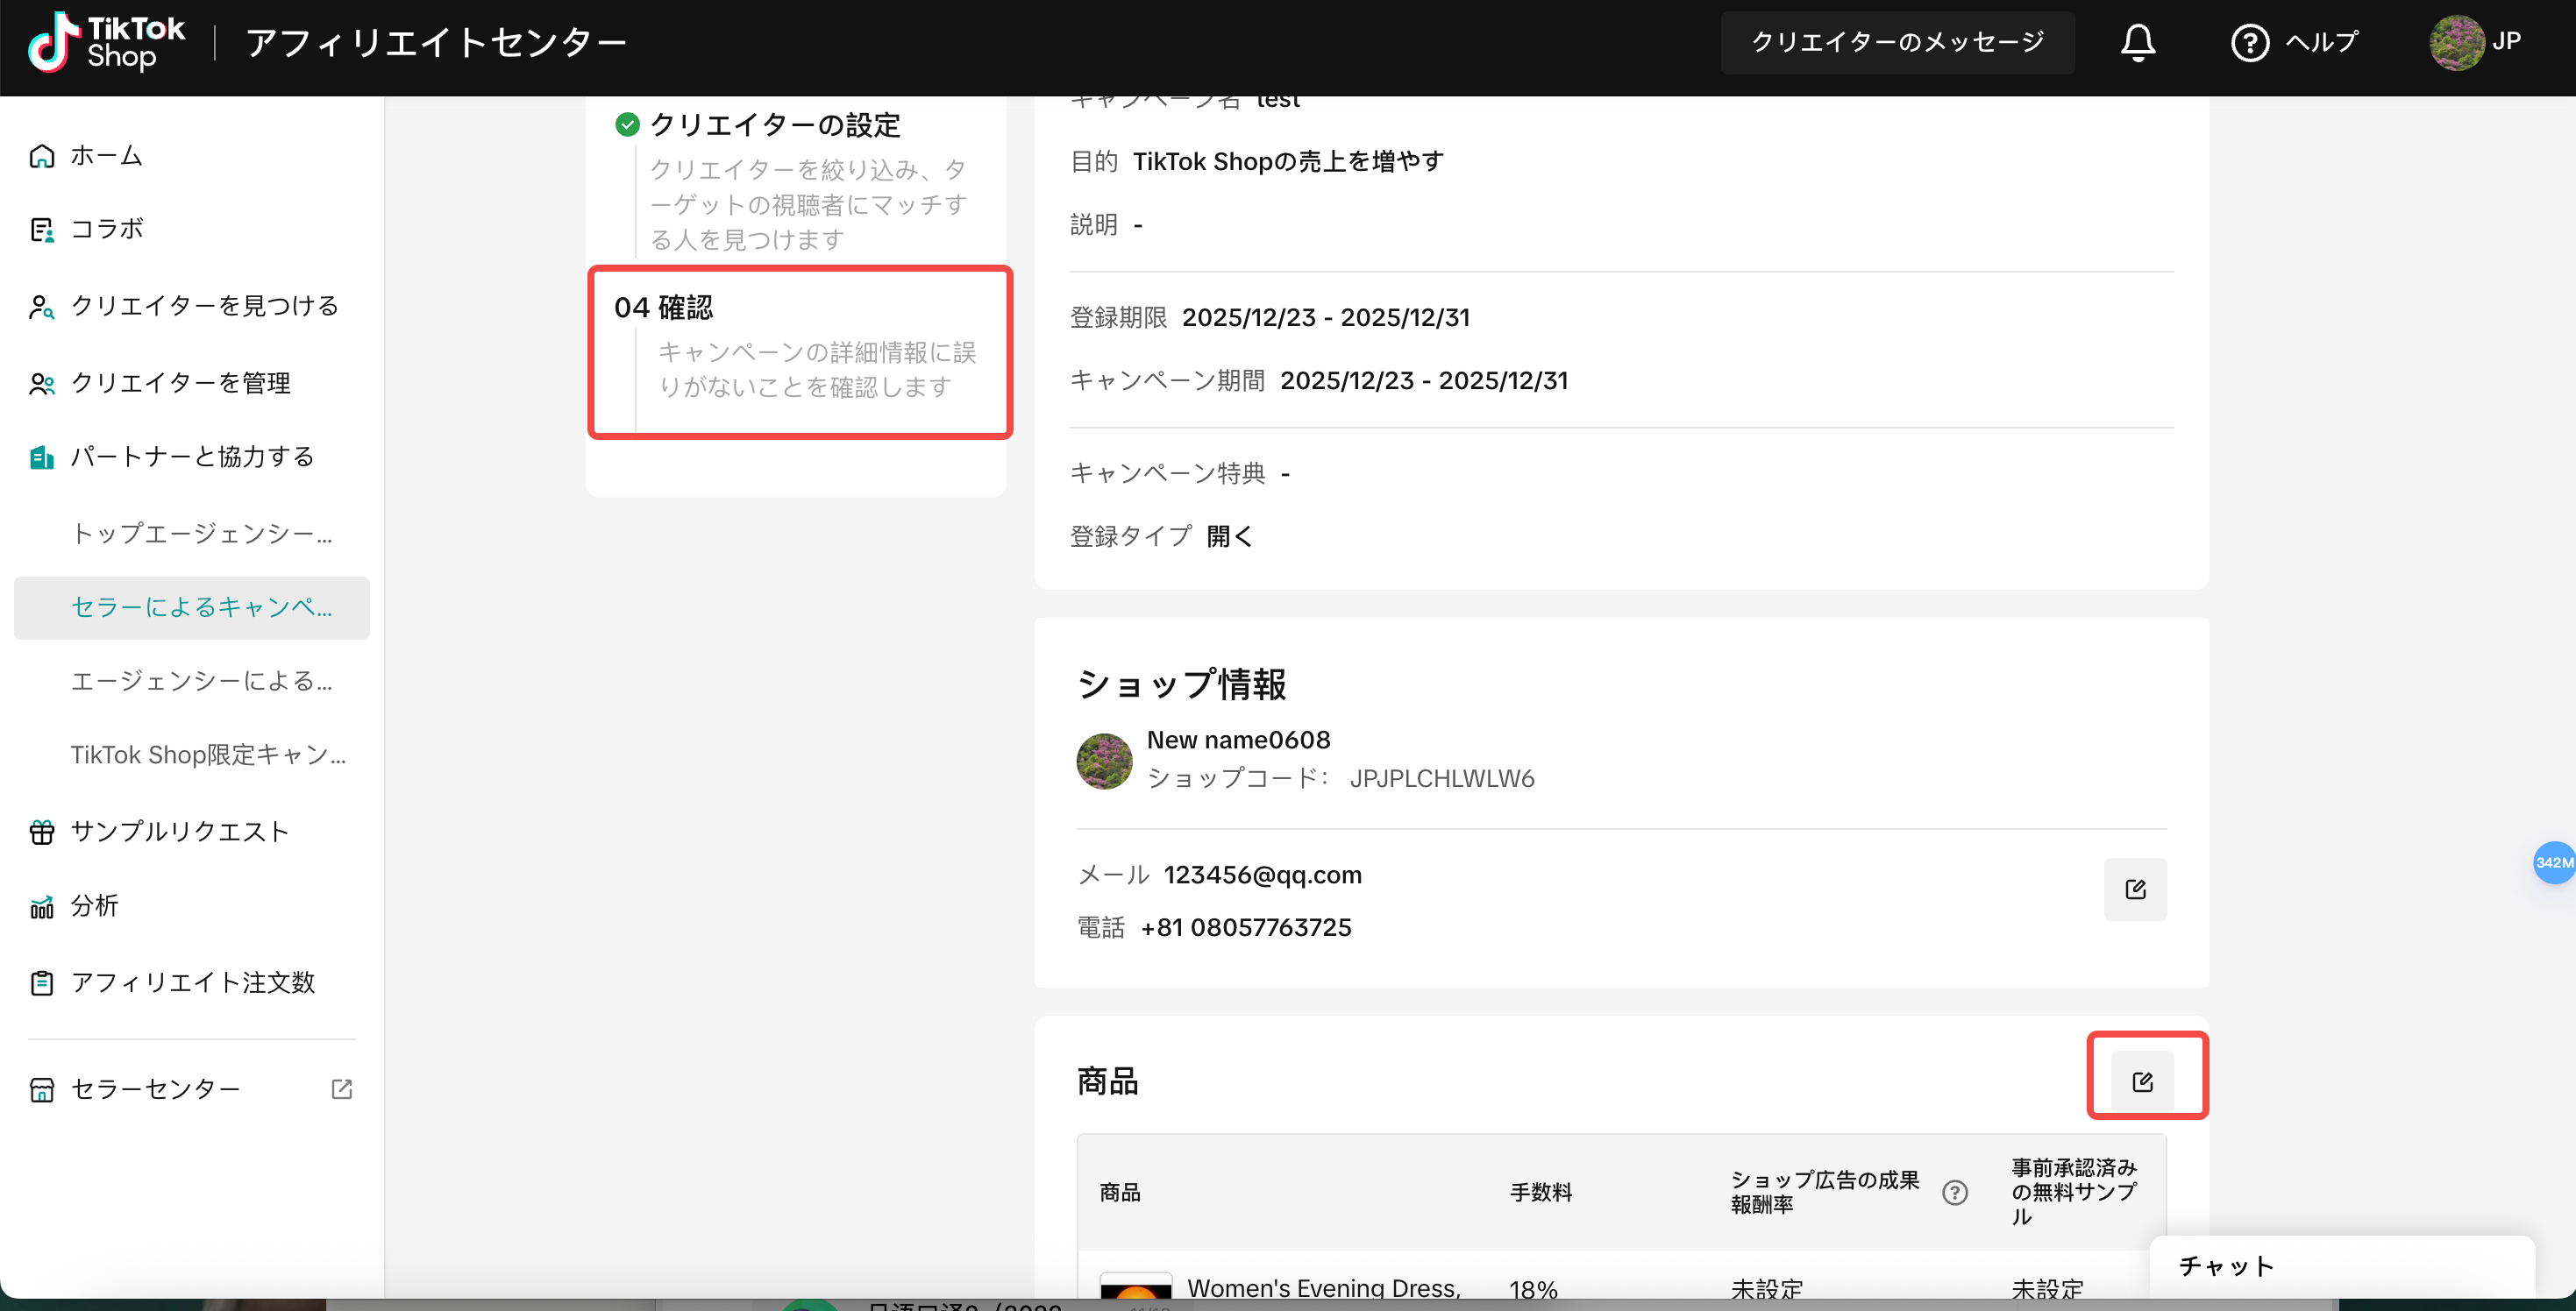Click 目的 value TikTok Shopの売上を増やす
The width and height of the screenshot is (2576, 1311).
(x=1288, y=161)
